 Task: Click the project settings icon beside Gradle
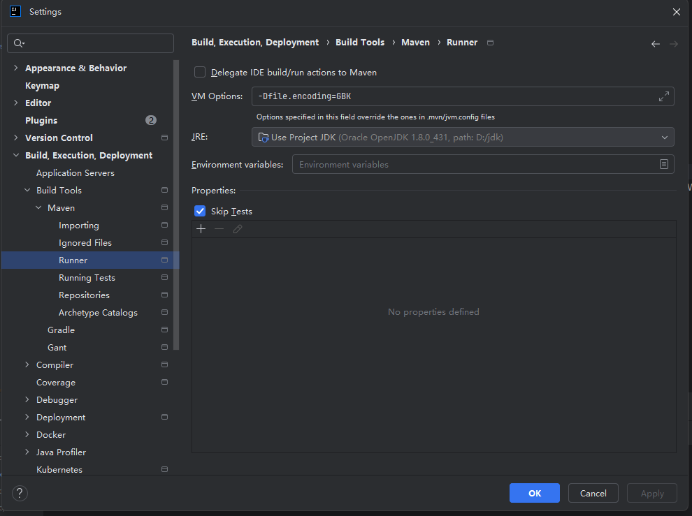[x=164, y=330]
